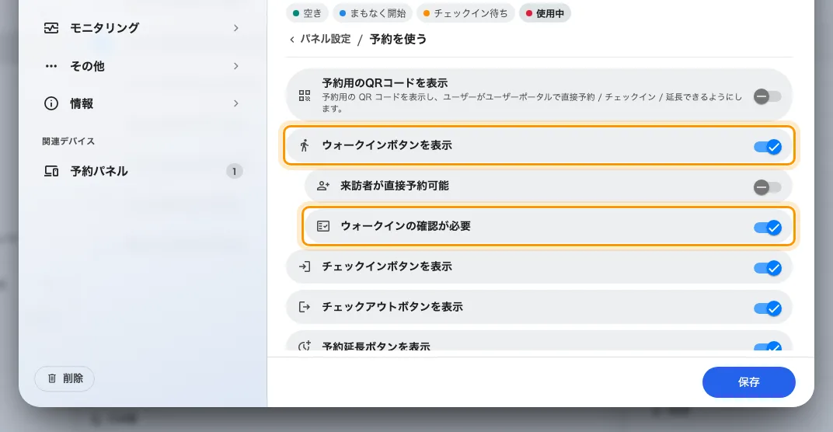Select the まもなく開始 status chip
833x432 pixels.
click(x=372, y=13)
